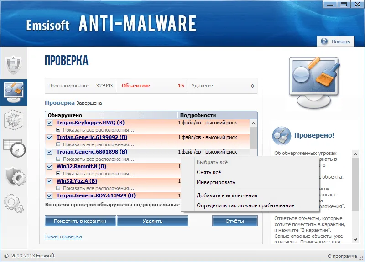Open Trojan.Keylogger.MWQ (B) detection link
This screenshot has height=262, width=365.
tap(90, 123)
